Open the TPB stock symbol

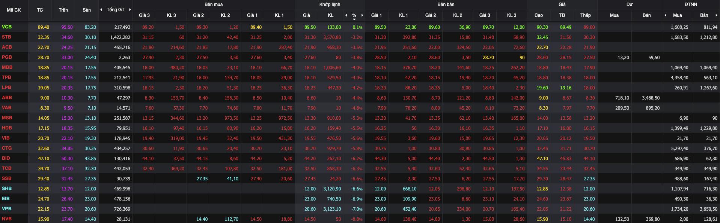[6, 77]
